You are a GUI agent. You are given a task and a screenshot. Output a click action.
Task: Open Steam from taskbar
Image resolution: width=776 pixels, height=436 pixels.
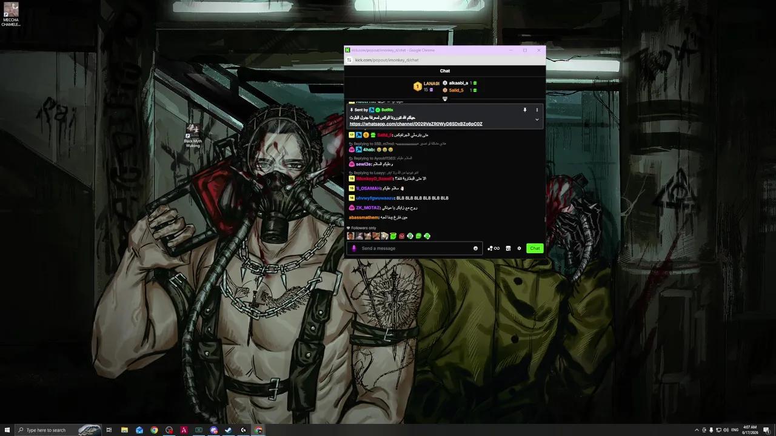point(228,430)
